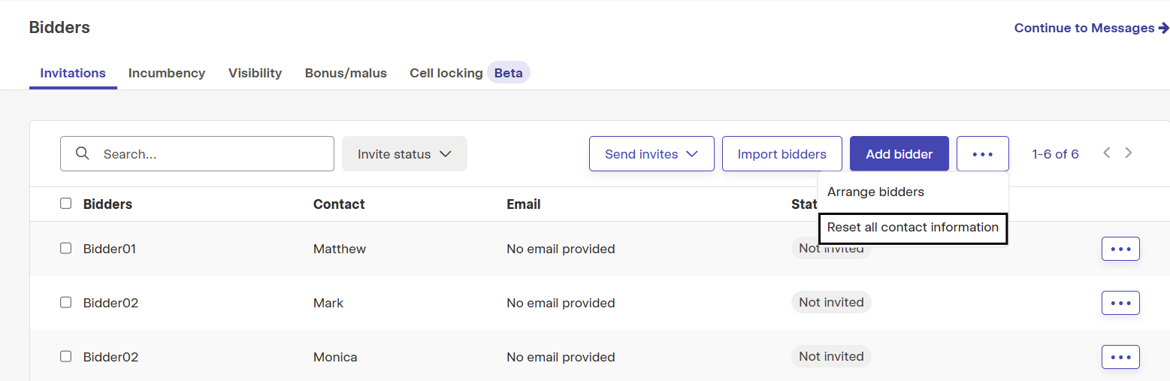Open the Bonus/malus tab
This screenshot has width=1170, height=381.
[346, 73]
